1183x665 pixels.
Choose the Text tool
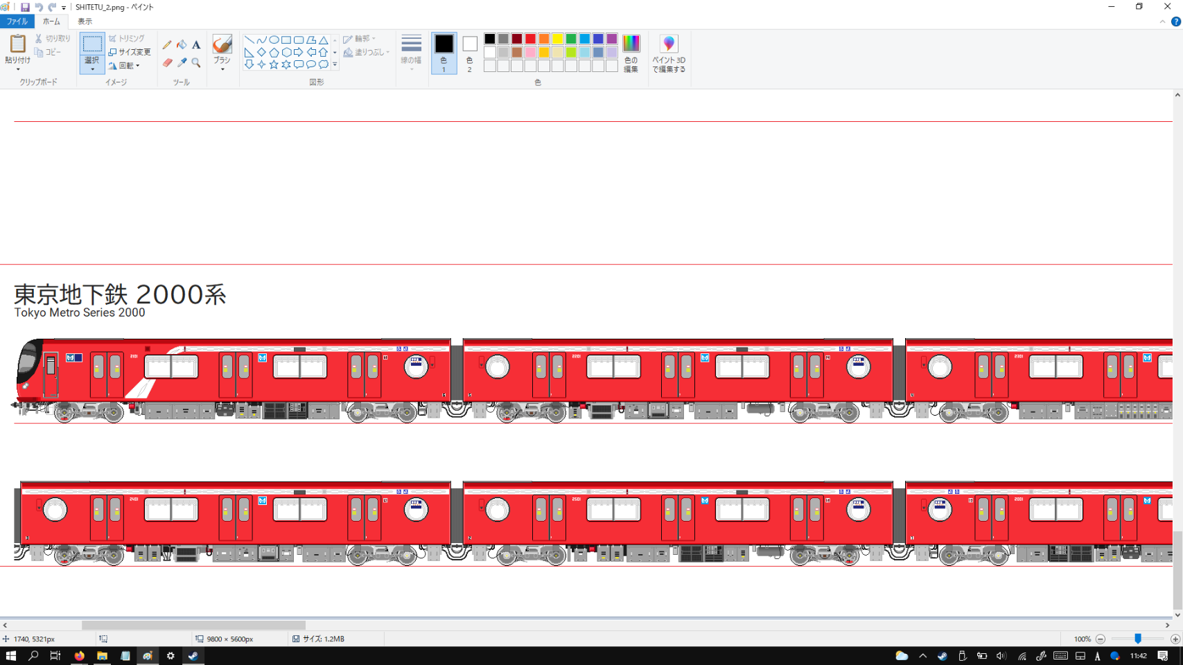click(x=196, y=45)
